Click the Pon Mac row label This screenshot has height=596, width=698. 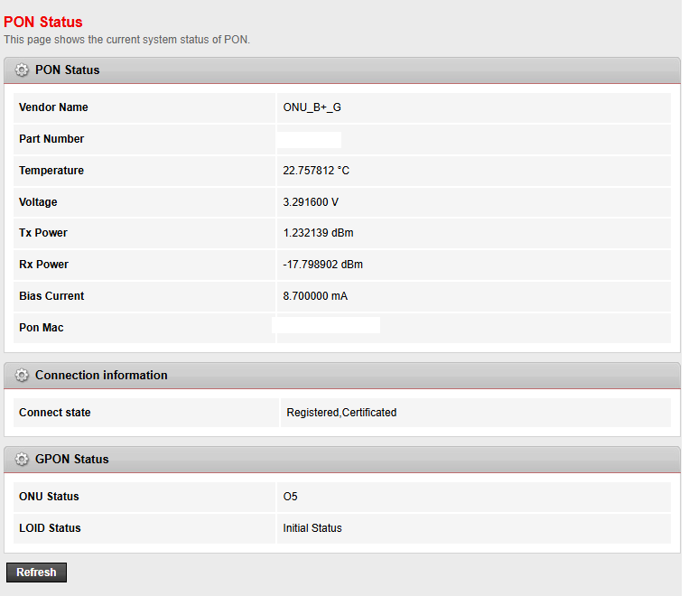coord(42,328)
